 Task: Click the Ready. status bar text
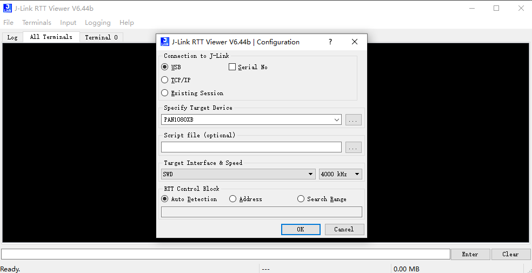10,269
